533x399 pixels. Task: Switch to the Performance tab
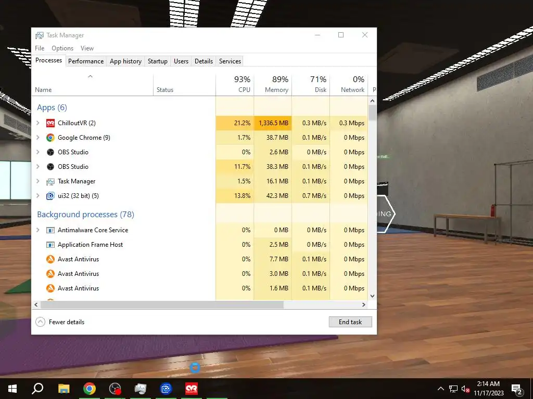[86, 61]
